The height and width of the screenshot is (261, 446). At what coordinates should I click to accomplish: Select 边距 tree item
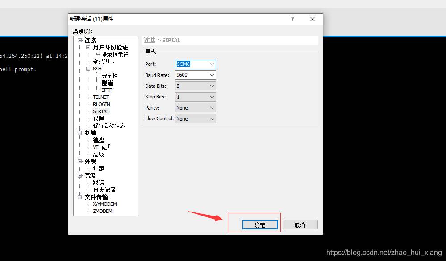pyautogui.click(x=98, y=168)
